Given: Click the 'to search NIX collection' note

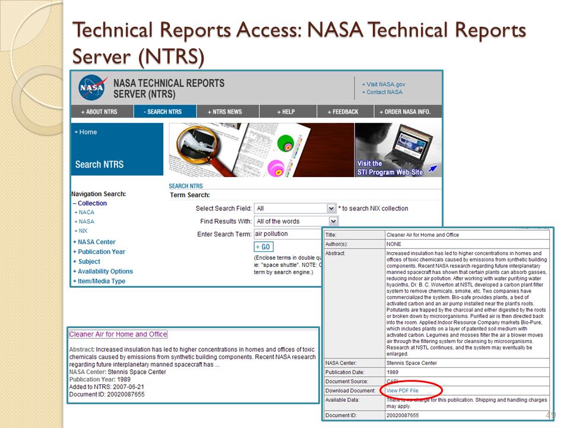Looking at the screenshot, I should tap(373, 209).
